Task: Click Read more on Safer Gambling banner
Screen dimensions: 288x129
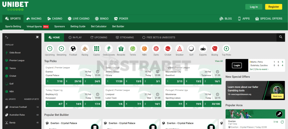Action: point(277,96)
